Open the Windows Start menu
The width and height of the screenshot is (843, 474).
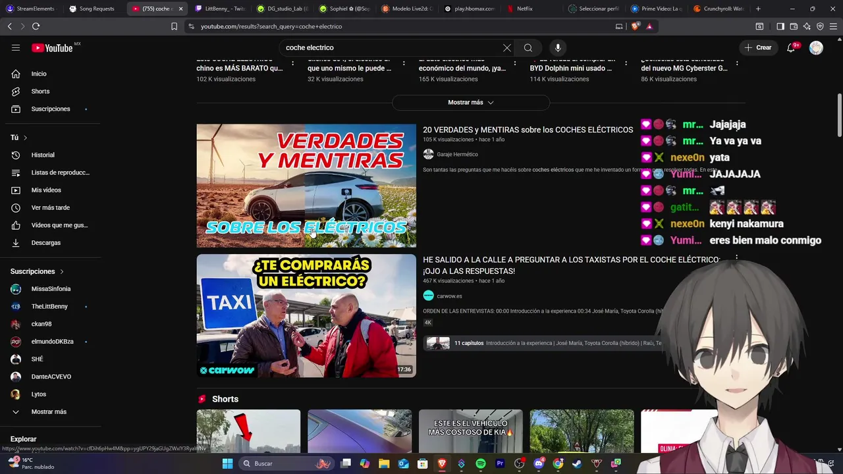227,463
